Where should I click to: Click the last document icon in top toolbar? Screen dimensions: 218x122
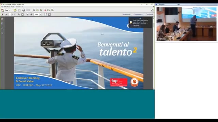click(x=52, y=10)
